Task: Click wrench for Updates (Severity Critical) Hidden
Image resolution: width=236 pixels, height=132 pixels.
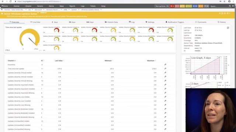Action: tap(165, 73)
